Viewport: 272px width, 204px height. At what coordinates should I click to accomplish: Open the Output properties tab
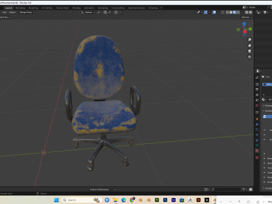(x=257, y=90)
